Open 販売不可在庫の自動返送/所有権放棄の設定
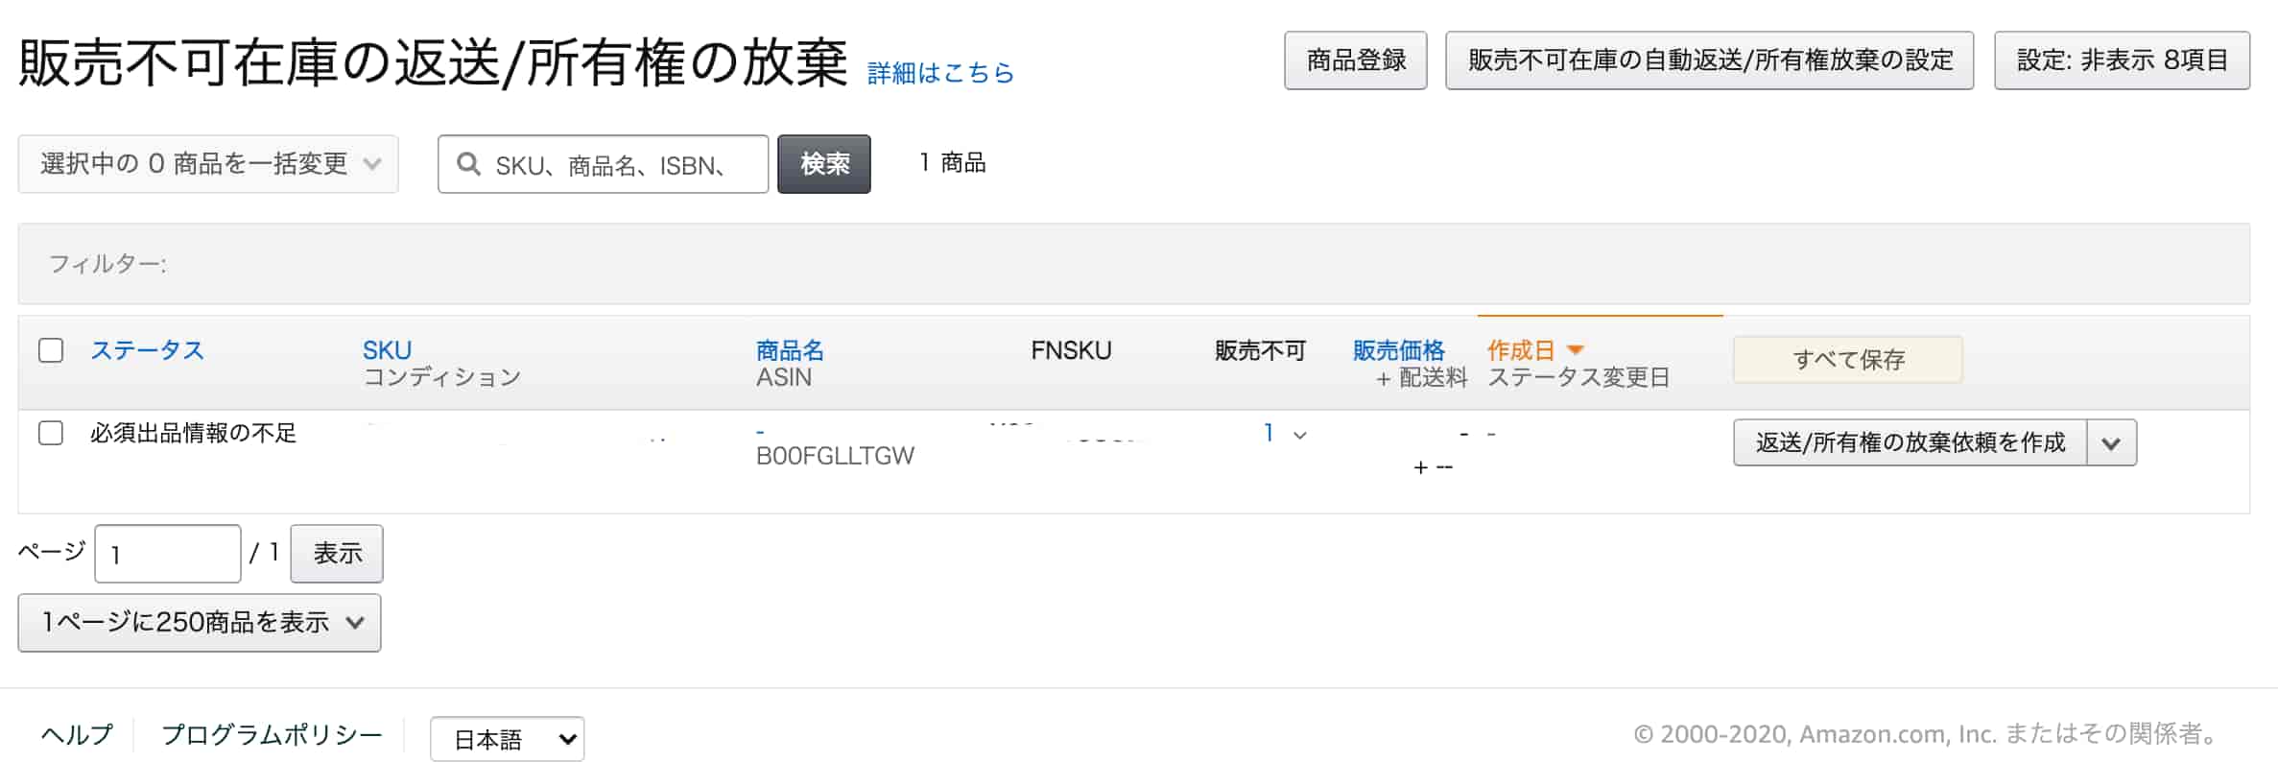This screenshot has width=2278, height=762. 1709,60
